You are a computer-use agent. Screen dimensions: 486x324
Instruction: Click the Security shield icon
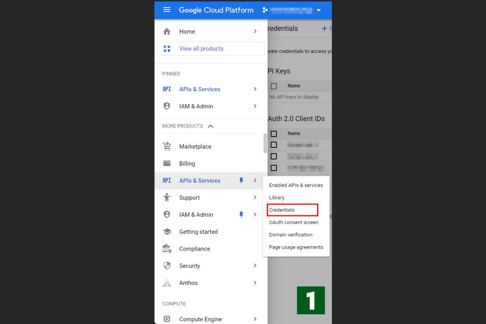pyautogui.click(x=167, y=266)
